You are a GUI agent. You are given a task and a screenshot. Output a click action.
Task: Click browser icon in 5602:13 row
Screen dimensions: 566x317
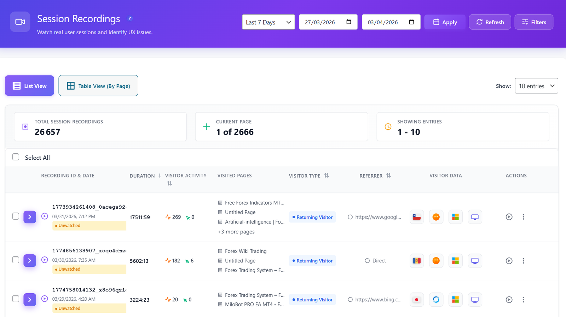click(436, 261)
